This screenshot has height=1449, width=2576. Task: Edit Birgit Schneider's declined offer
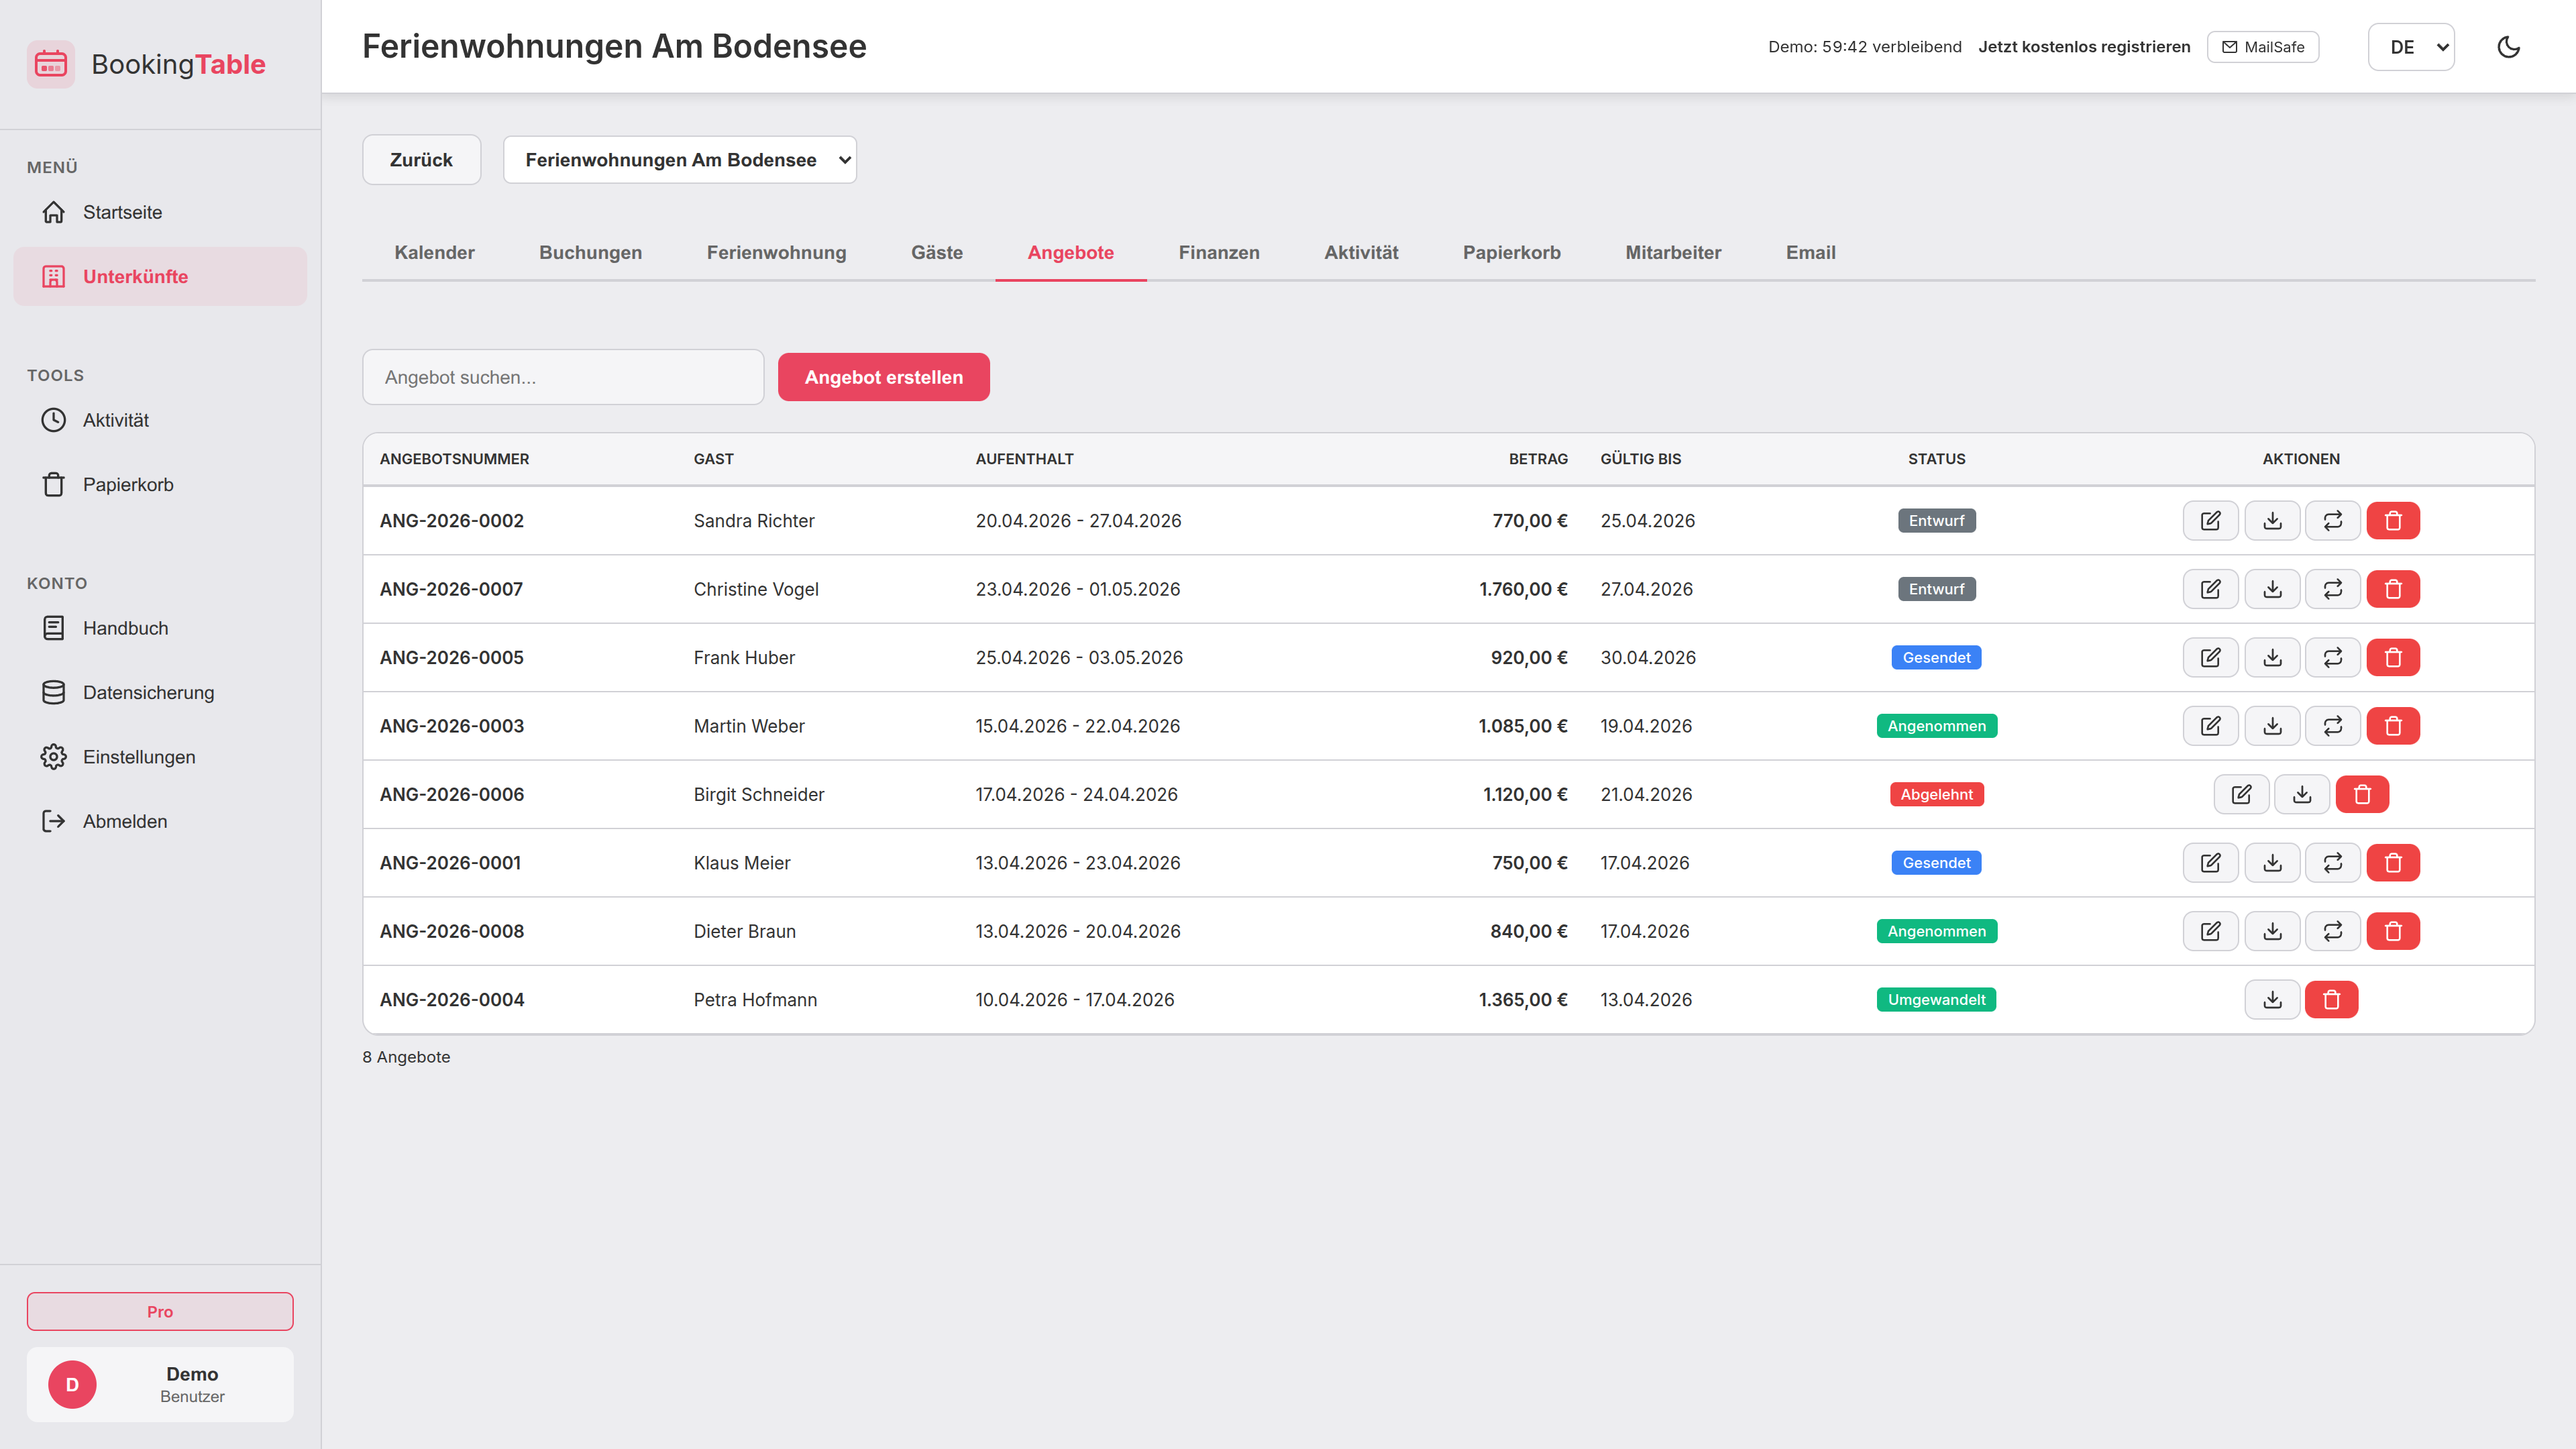(x=2241, y=794)
